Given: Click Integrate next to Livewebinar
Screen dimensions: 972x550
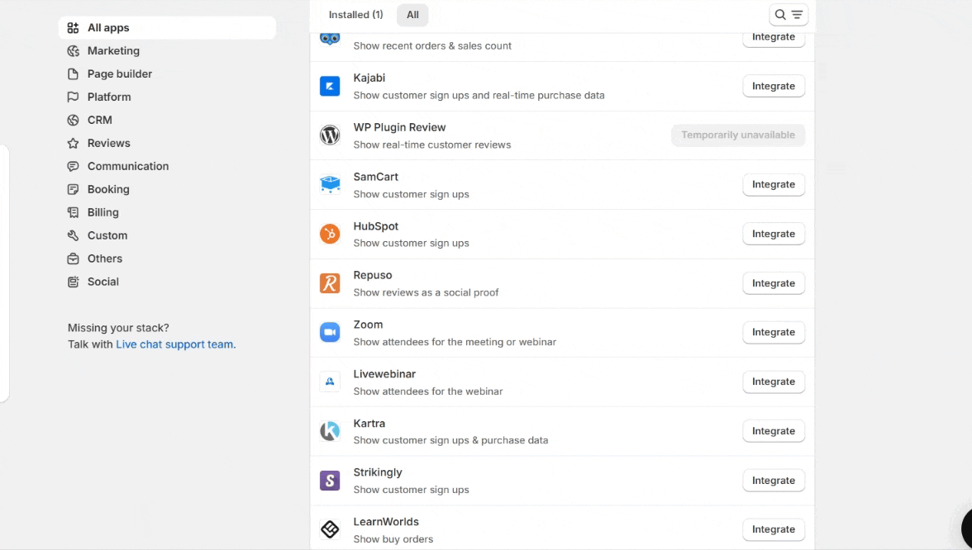Looking at the screenshot, I should click(773, 382).
